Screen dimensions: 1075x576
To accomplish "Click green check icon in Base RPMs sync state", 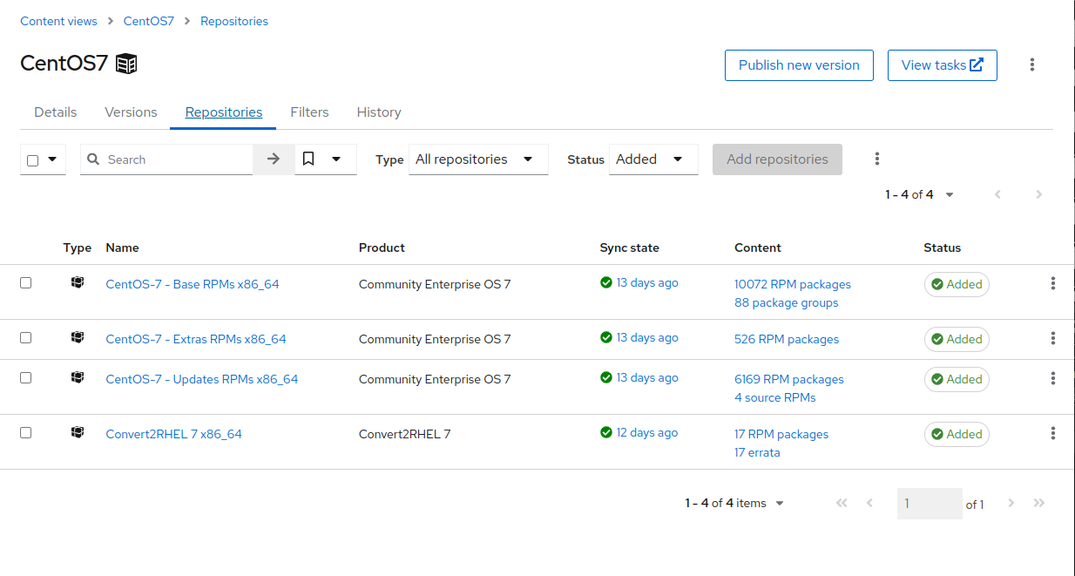I will (606, 282).
